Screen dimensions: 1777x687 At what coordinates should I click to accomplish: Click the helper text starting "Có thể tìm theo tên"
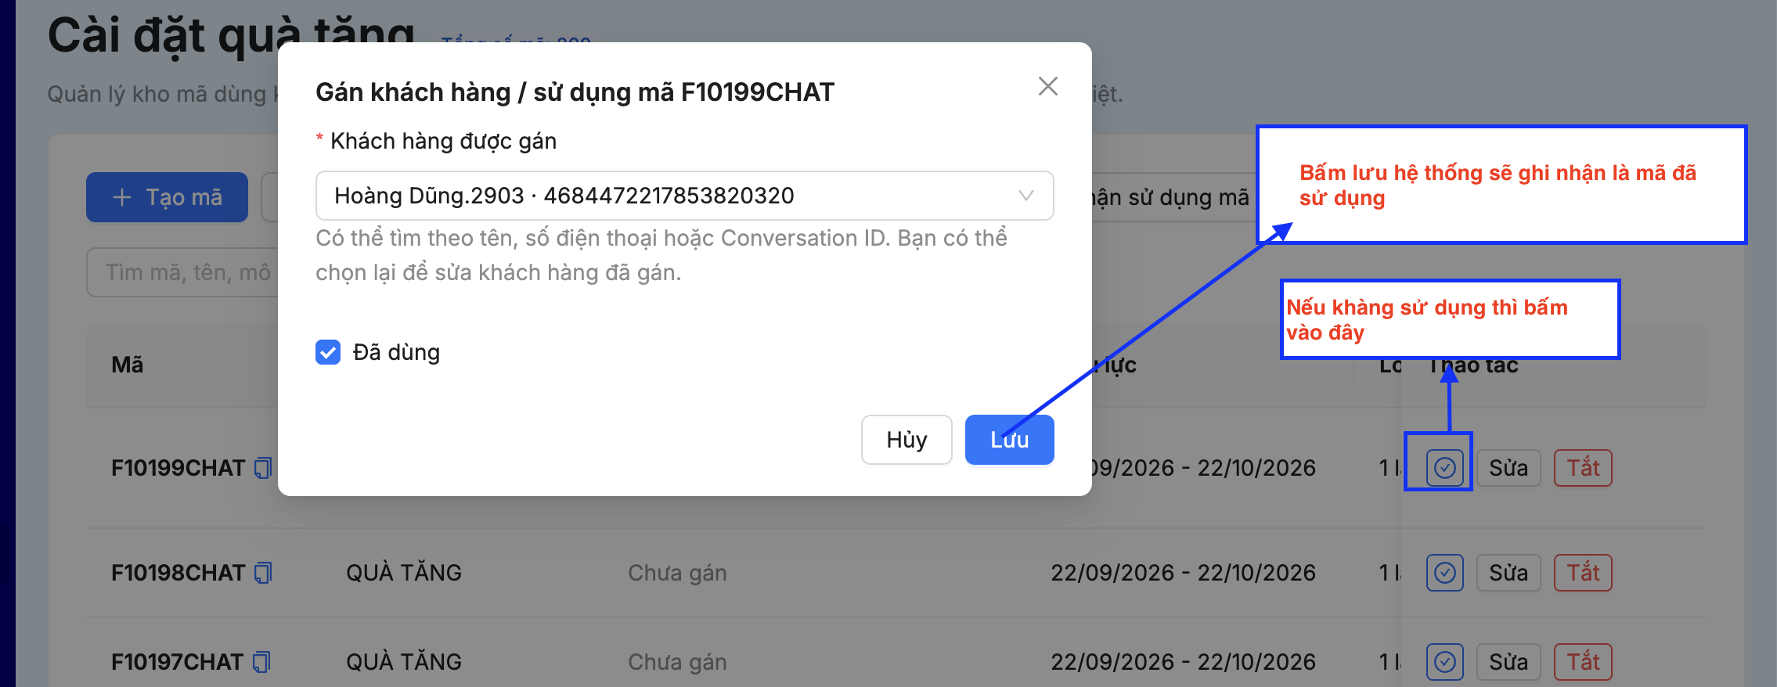[661, 255]
